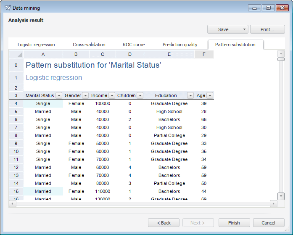Open the Cross-validation tab
The height and width of the screenshot is (235, 293).
(x=89, y=45)
